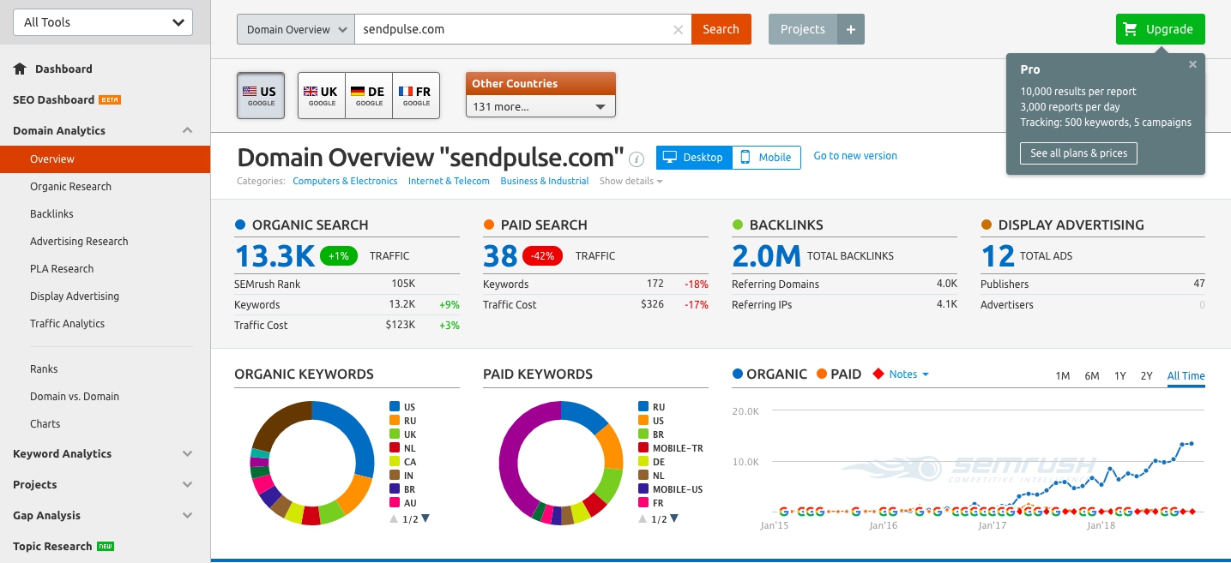Previous page of paid keywords legend
Screen dimensions: 1231x563
pos(643,518)
